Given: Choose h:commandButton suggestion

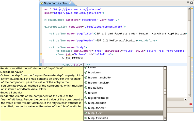Looking at the screenshot, I should click(x=123, y=77).
